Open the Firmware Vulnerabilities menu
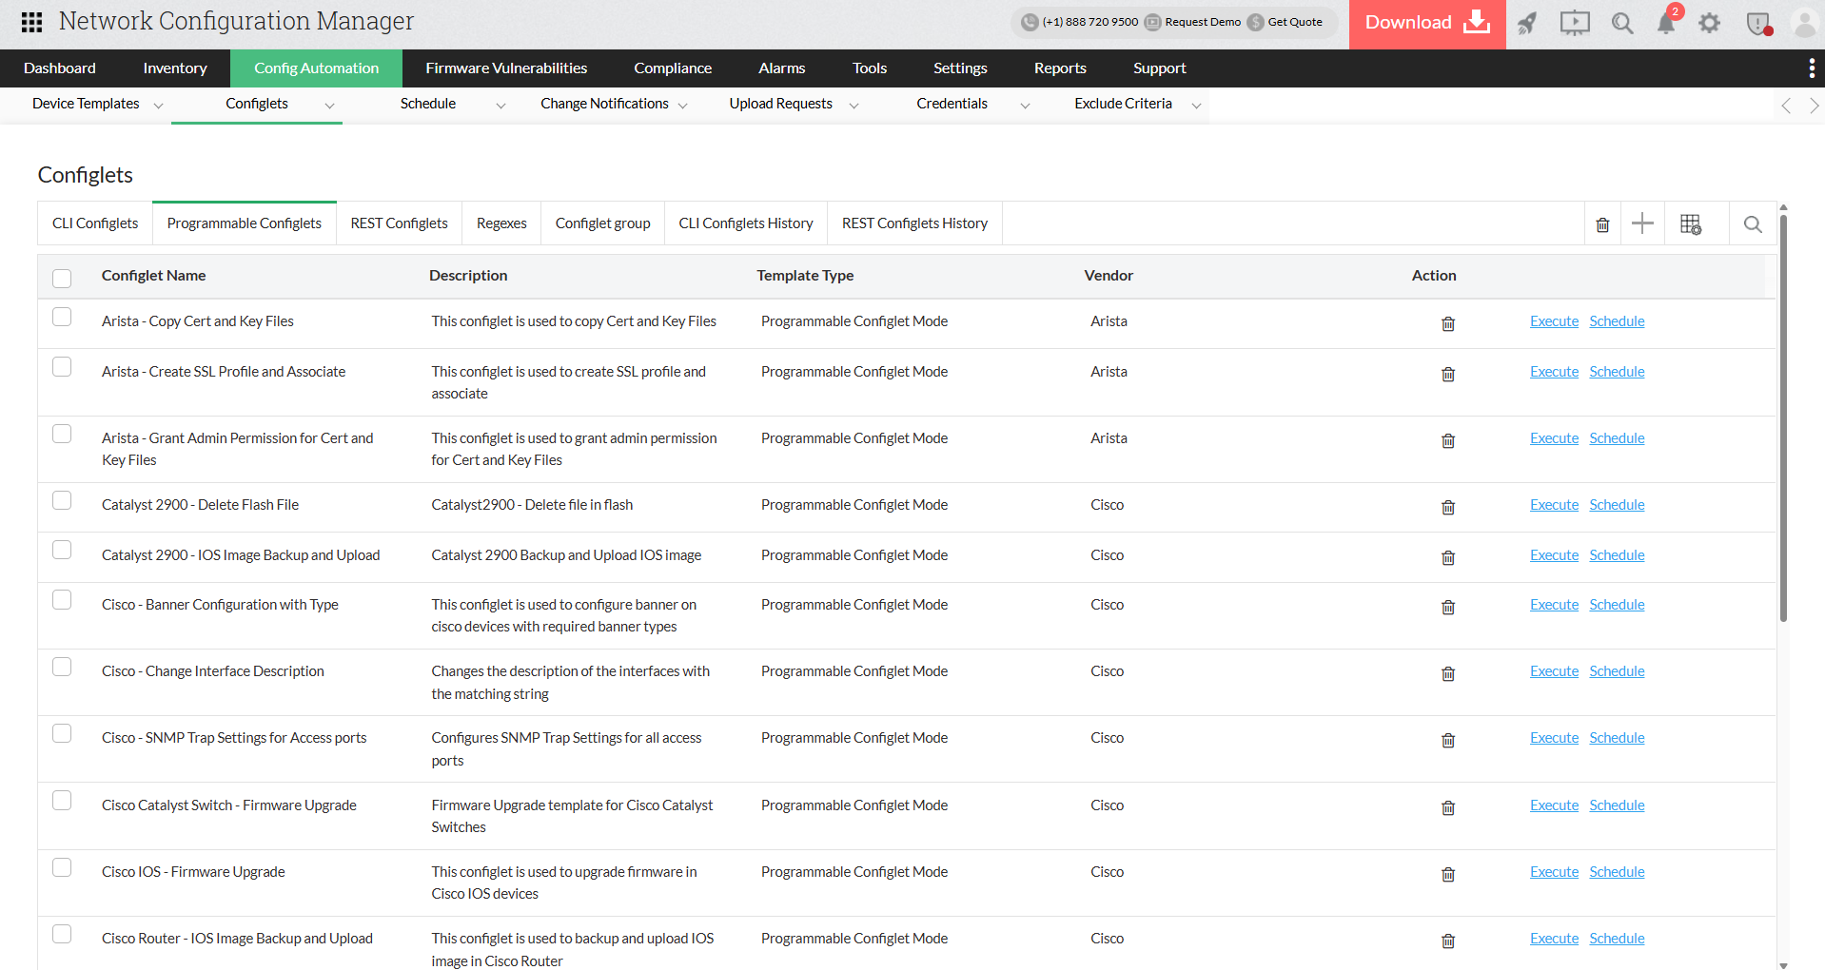 (x=505, y=68)
